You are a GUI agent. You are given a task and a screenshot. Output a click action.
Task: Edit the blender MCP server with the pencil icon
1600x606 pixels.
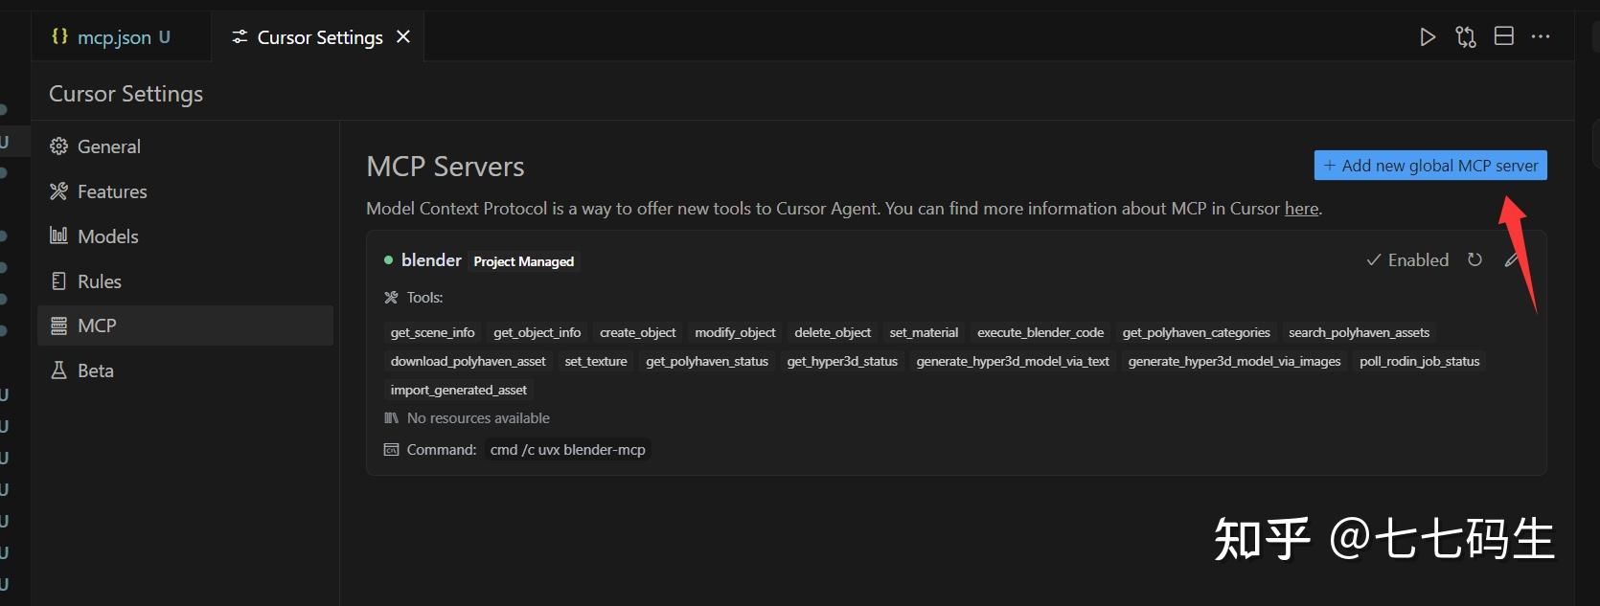coord(1511,259)
